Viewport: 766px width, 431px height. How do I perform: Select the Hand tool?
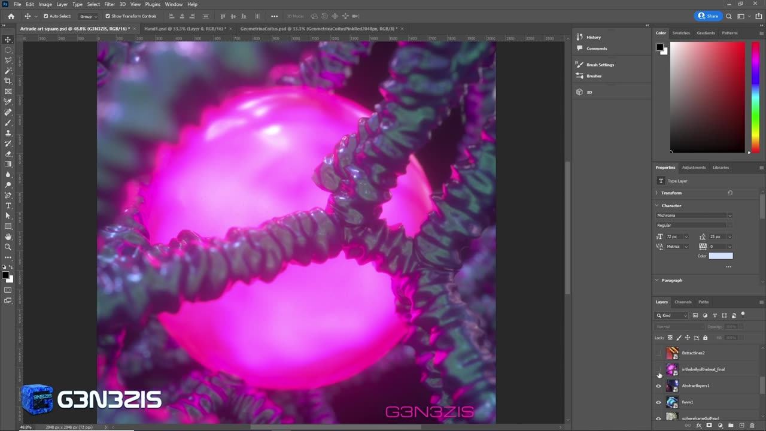click(x=8, y=236)
